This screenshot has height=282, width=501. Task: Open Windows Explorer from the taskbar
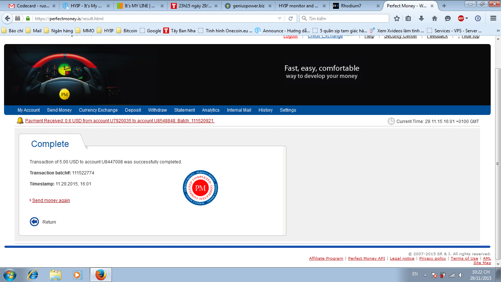[55, 275]
